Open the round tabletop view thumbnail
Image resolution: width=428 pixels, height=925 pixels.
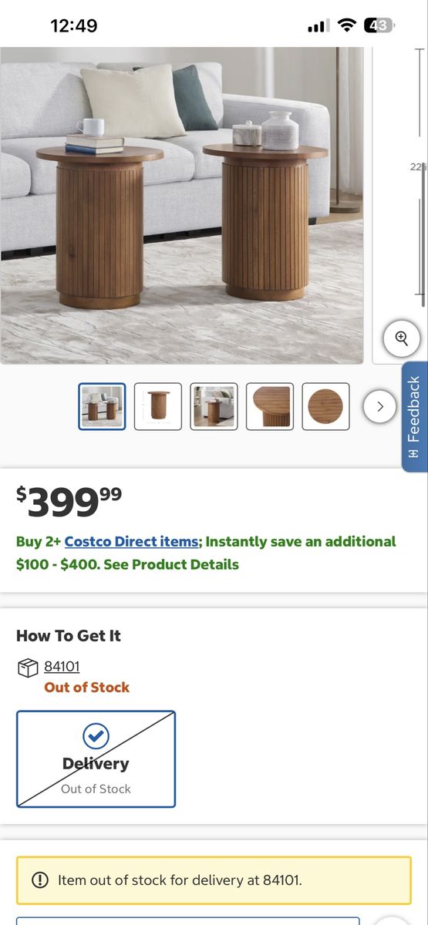325,406
